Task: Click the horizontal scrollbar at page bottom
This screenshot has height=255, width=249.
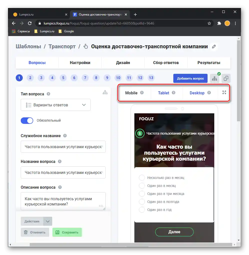Action: (131, 244)
